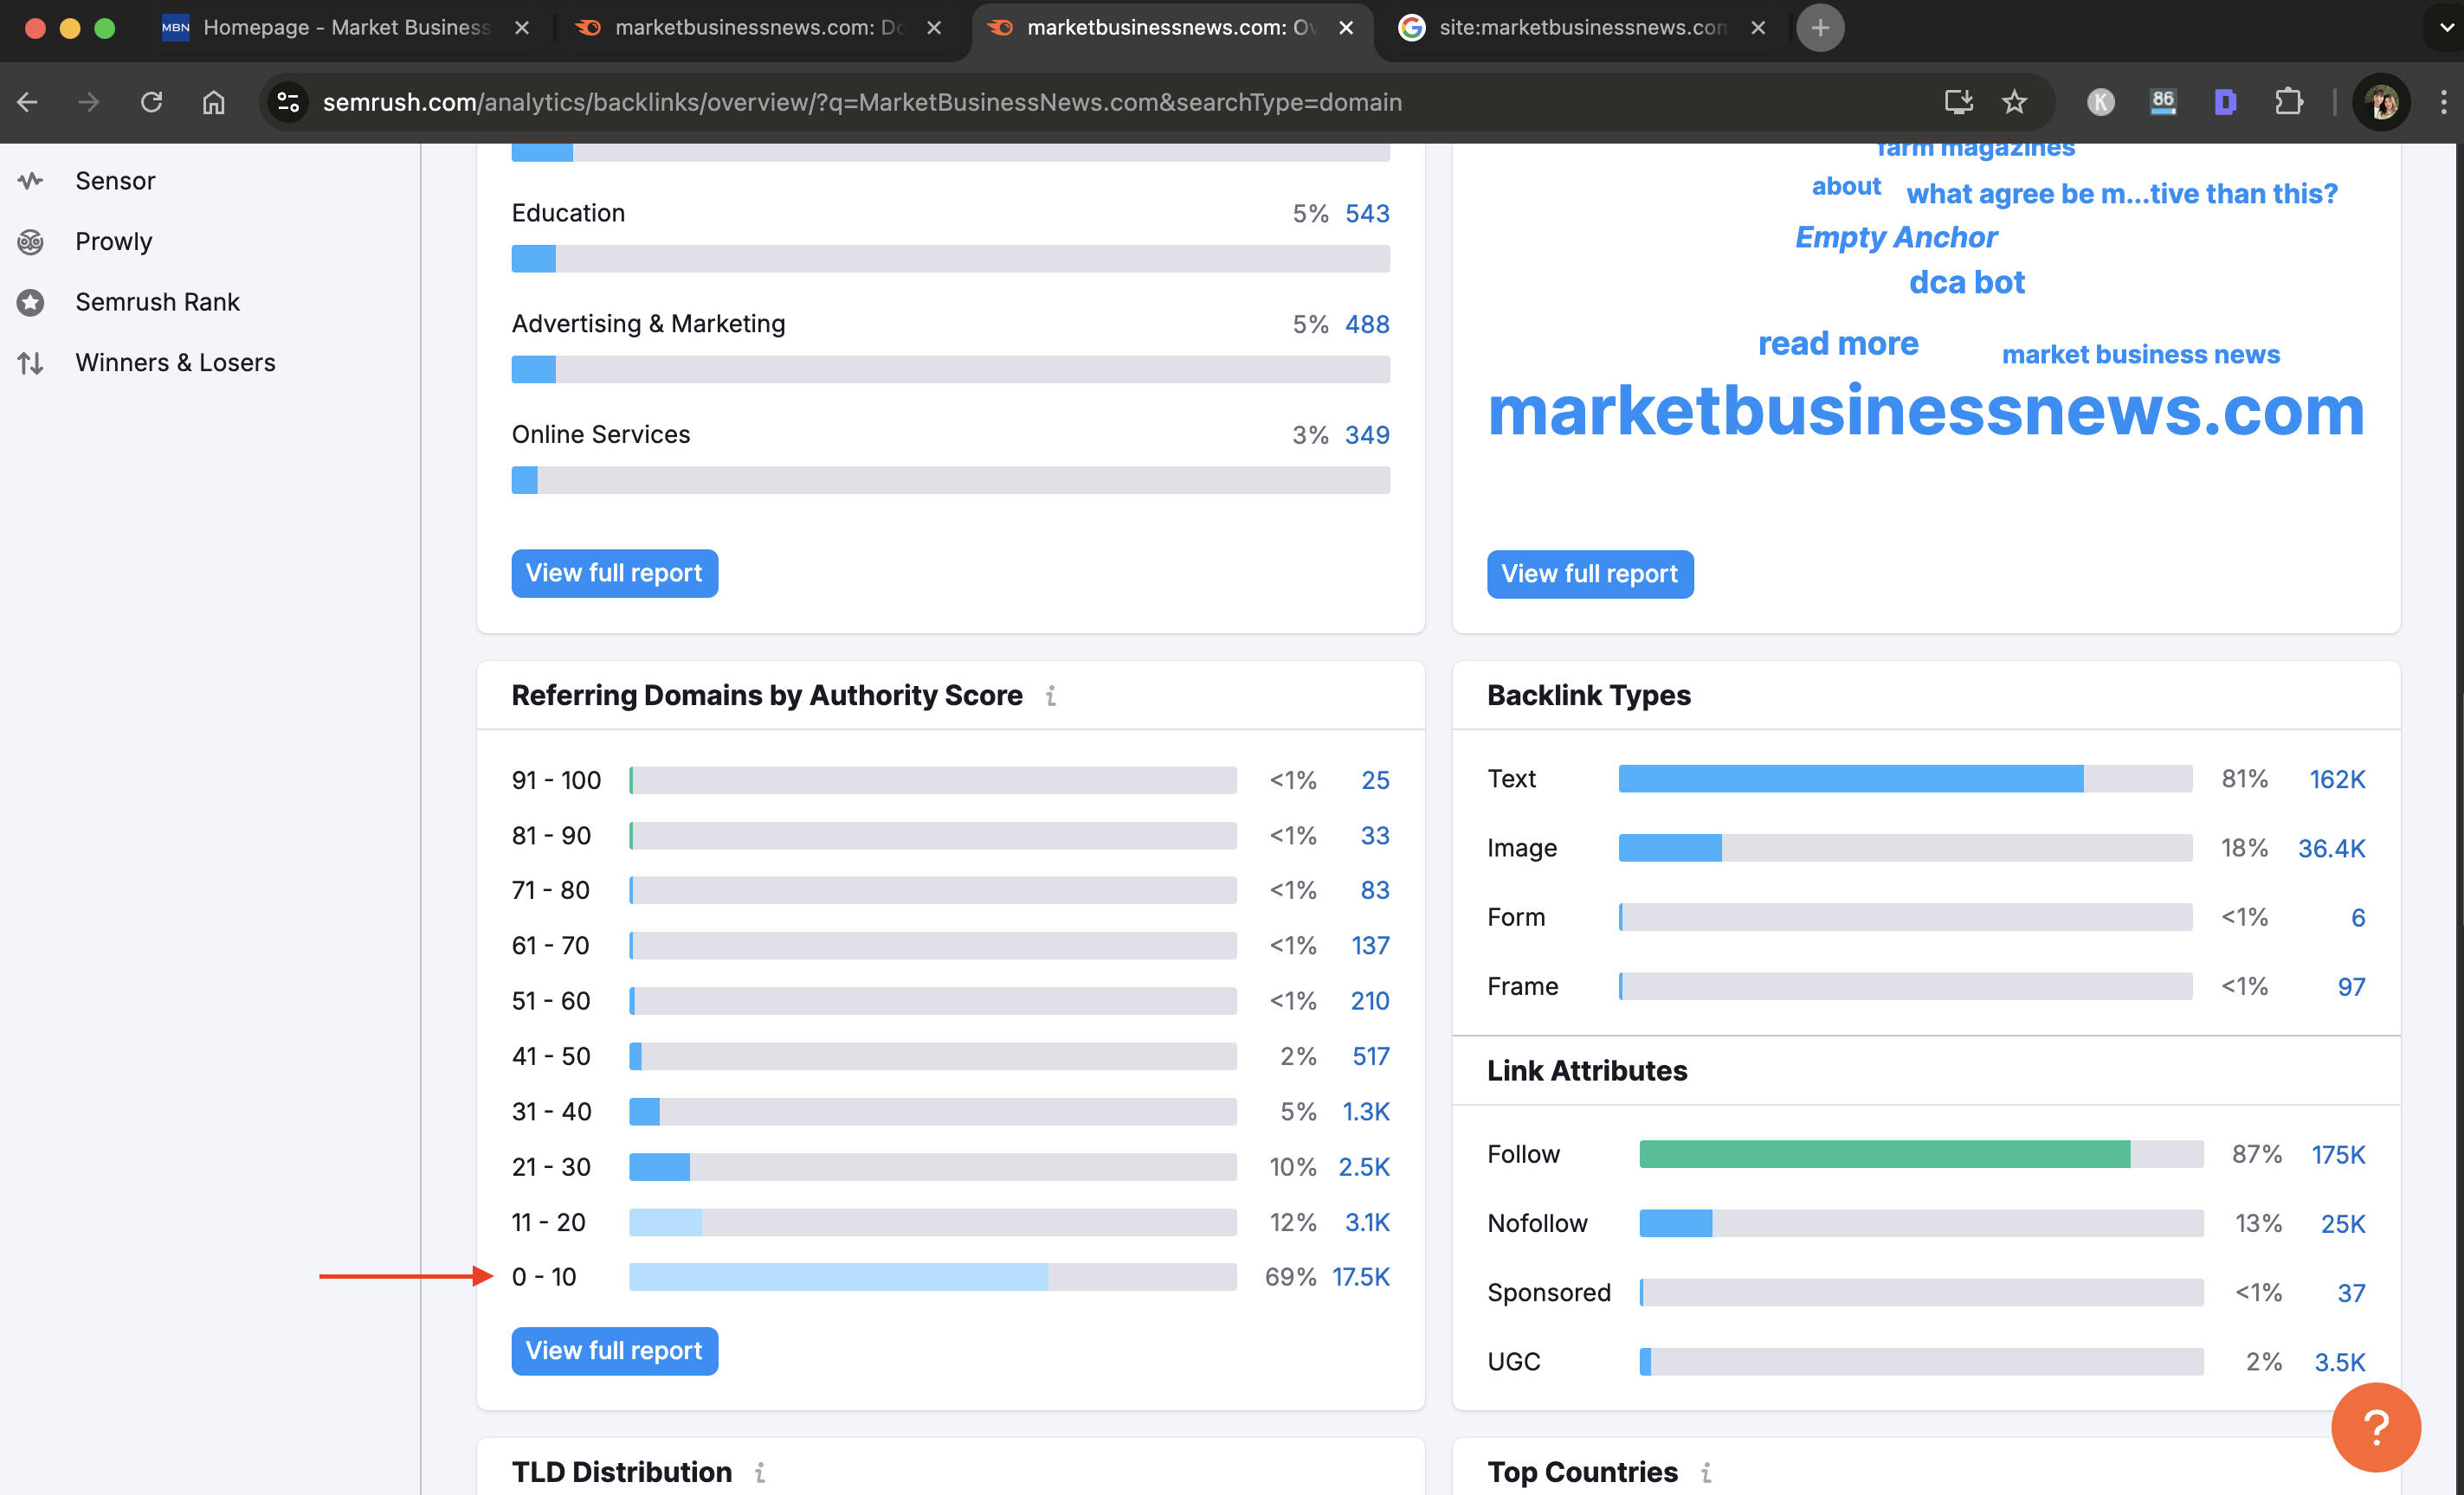The image size is (2464, 1495).
Task: Click the 'Empty Anchor' anchor
Action: (1896, 238)
